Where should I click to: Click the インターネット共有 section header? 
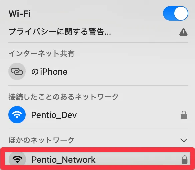pos(42,54)
